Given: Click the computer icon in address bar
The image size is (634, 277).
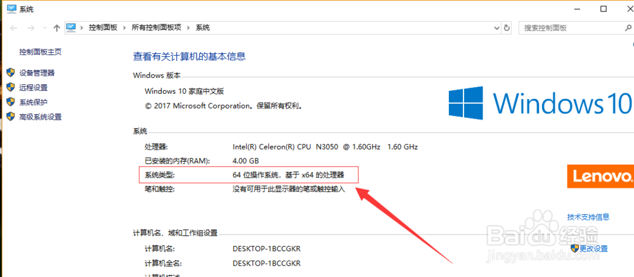Looking at the screenshot, I should pos(71,27).
